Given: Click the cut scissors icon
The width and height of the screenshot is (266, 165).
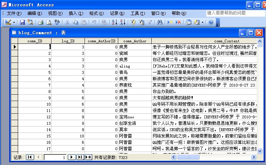Looking at the screenshot, I should [67, 22].
